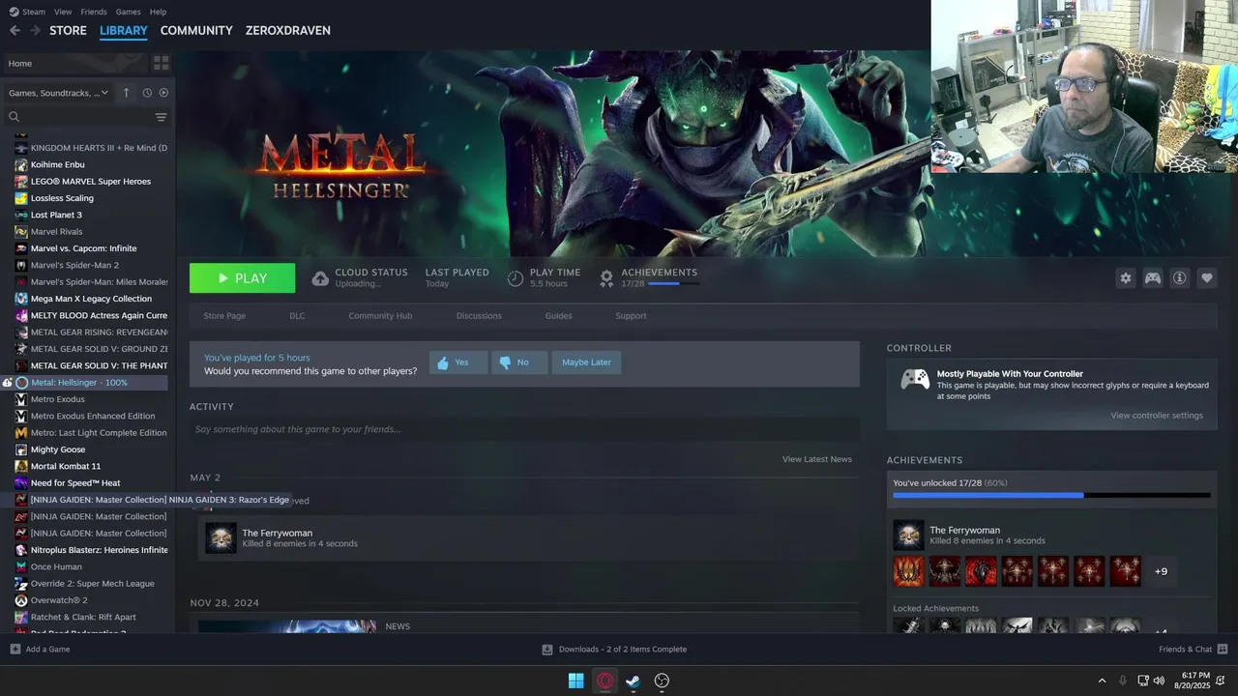Select Metro Exodus in library list
Viewport: 1238px width, 696px height.
(x=57, y=399)
